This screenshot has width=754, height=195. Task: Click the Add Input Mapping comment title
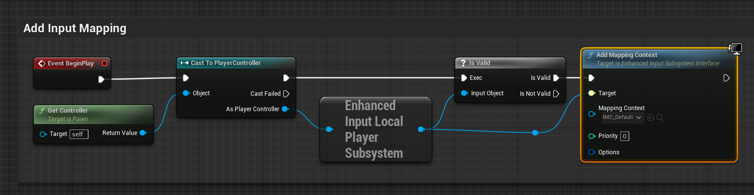pyautogui.click(x=75, y=28)
